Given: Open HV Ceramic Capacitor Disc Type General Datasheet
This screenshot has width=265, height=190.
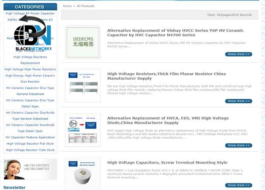Looking at the screenshot, I should click(x=30, y=91).
